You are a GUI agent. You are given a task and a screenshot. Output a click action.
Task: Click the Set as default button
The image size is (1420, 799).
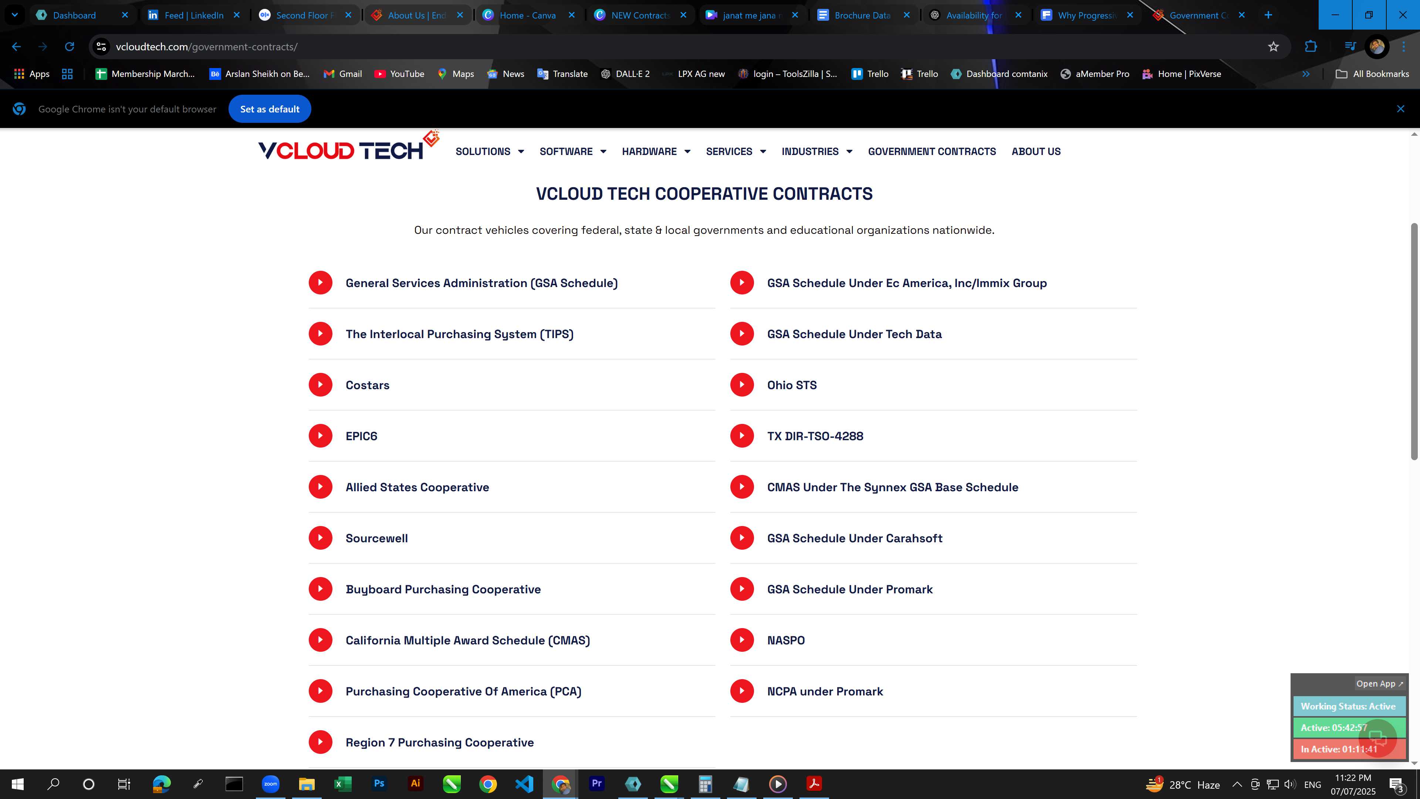pyautogui.click(x=270, y=109)
